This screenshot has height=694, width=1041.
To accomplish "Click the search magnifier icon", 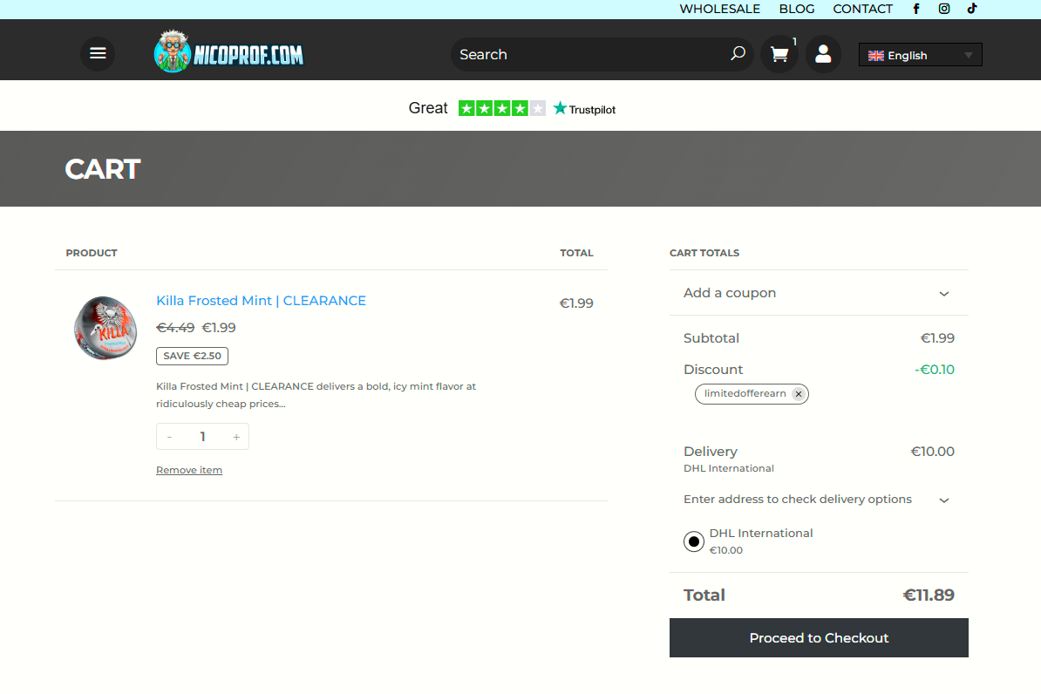I will [738, 53].
